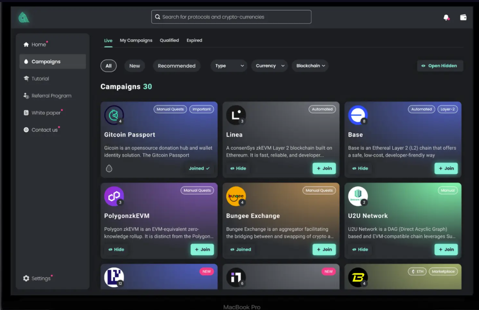Open the Type filter dropdown
The height and width of the screenshot is (310, 479).
click(x=229, y=65)
